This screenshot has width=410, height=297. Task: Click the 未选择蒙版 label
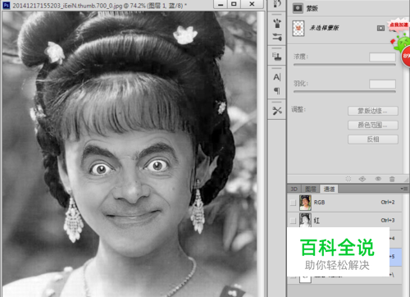[x=324, y=28]
